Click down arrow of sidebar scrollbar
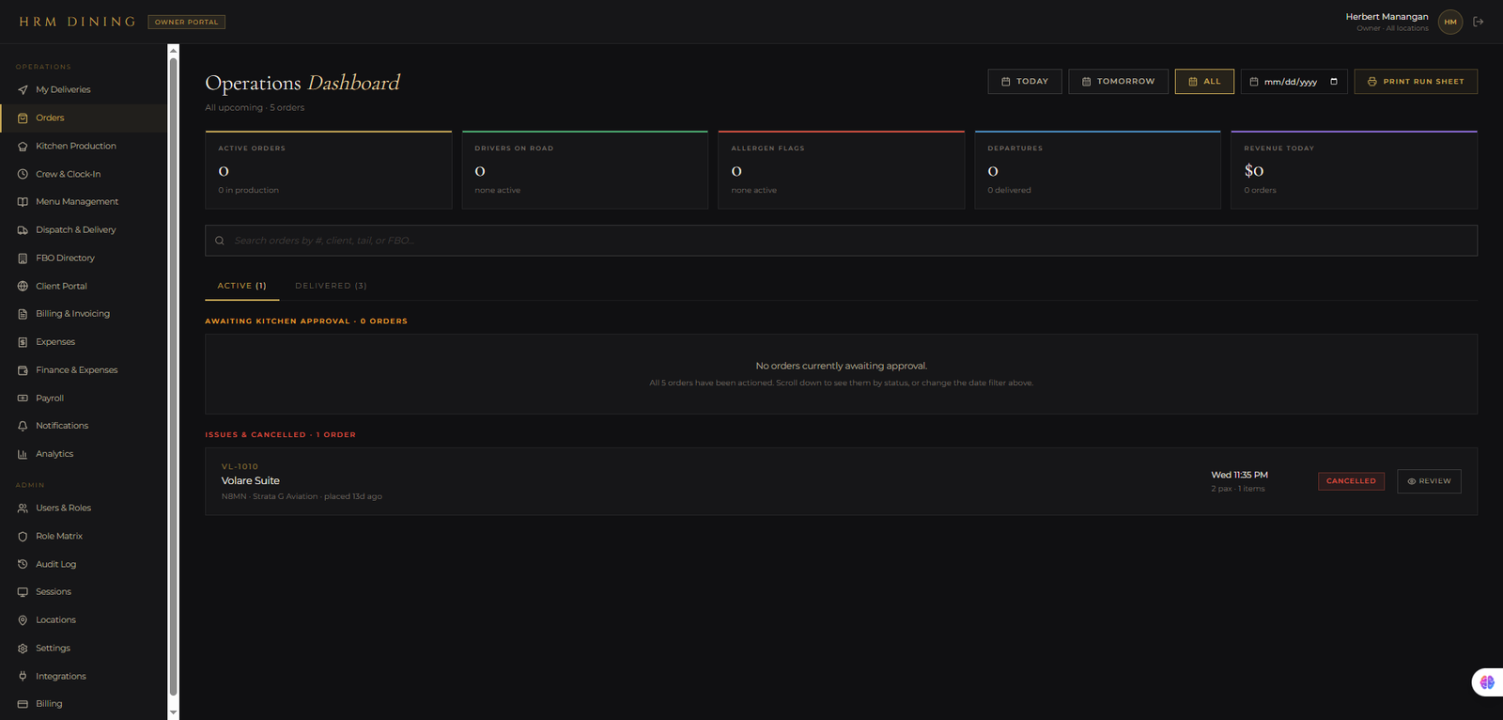The width and height of the screenshot is (1503, 720). (173, 712)
